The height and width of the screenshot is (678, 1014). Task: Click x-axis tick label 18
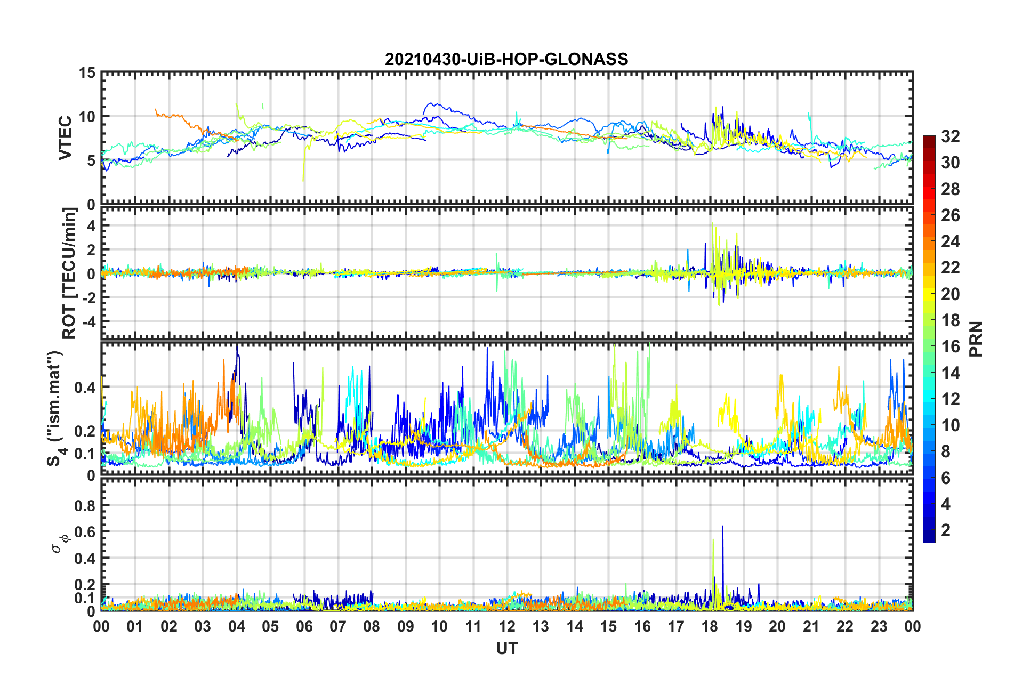(710, 626)
